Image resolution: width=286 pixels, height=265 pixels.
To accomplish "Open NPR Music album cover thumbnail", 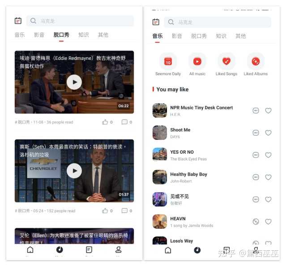I will (x=160, y=110).
